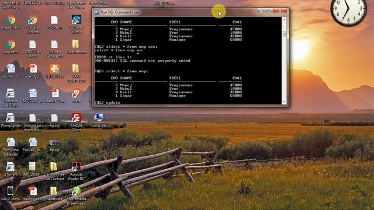The width and height of the screenshot is (374, 210).
Task: Select the IMG_20160 image file icon
Action: click(32, 167)
